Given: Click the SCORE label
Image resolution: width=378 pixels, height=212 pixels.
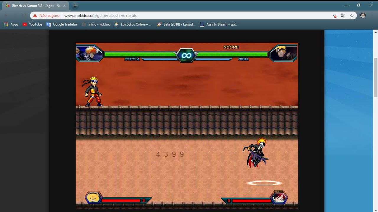Looking at the screenshot, I should point(231,47).
